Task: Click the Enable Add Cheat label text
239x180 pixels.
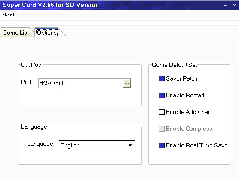Action: click(x=189, y=112)
